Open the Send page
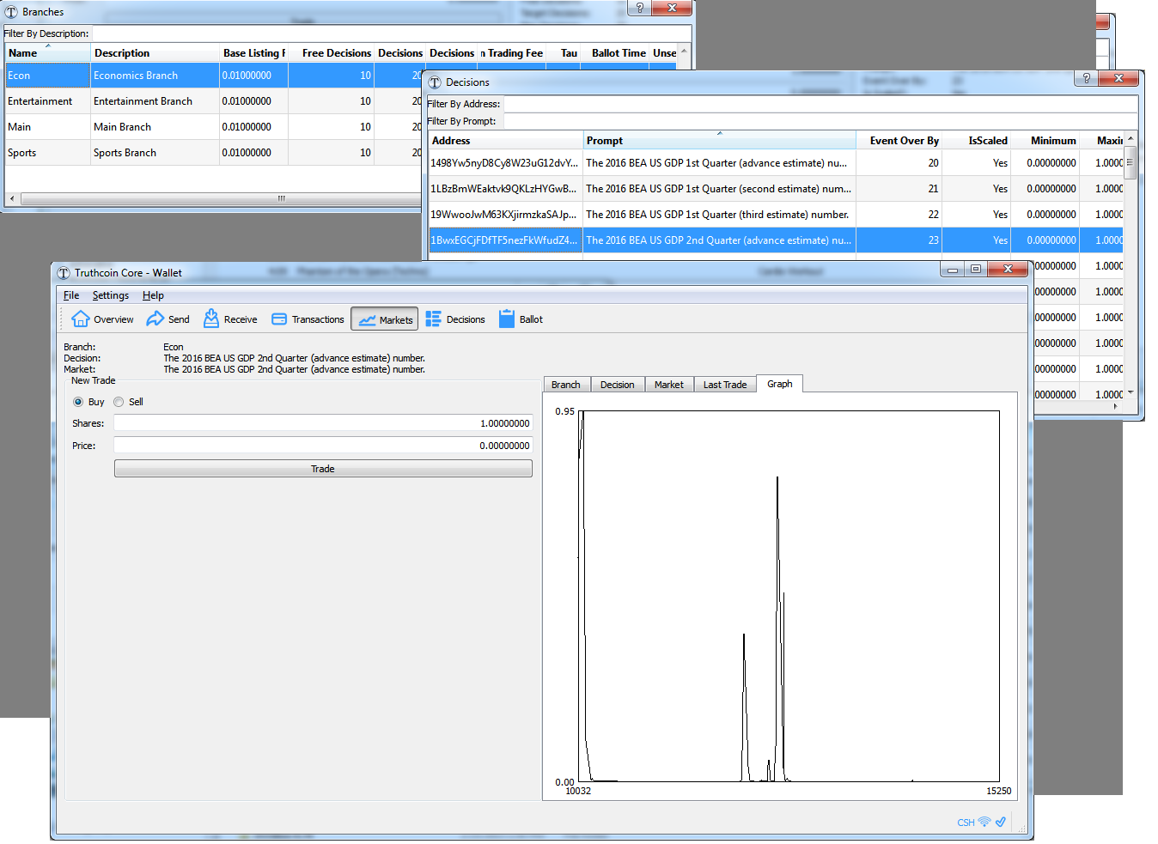 click(x=168, y=319)
